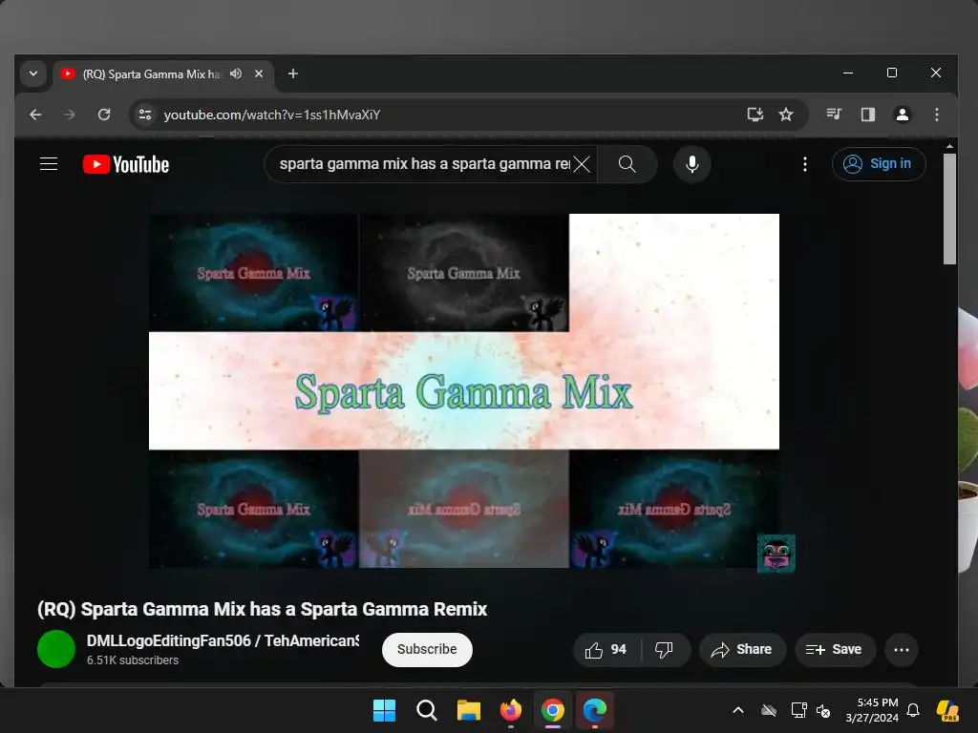Open more actions ellipsis button
The width and height of the screenshot is (978, 733).
coord(902,649)
